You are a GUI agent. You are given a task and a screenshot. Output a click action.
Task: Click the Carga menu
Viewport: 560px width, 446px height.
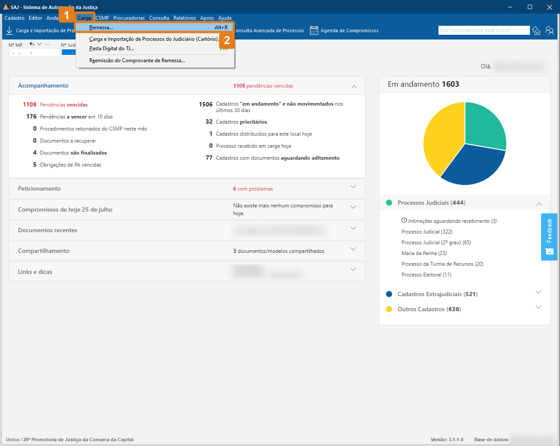pyautogui.click(x=85, y=18)
